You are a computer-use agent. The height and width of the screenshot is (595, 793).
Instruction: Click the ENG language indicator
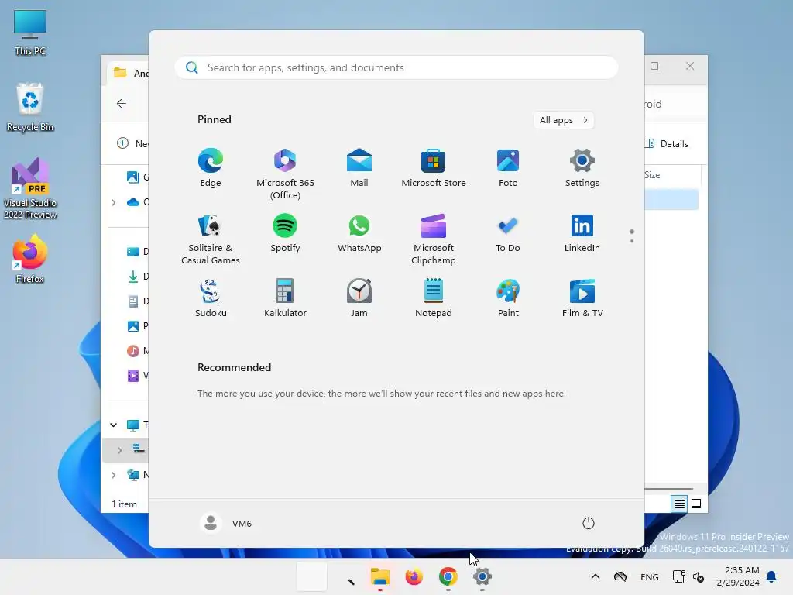[x=650, y=576]
